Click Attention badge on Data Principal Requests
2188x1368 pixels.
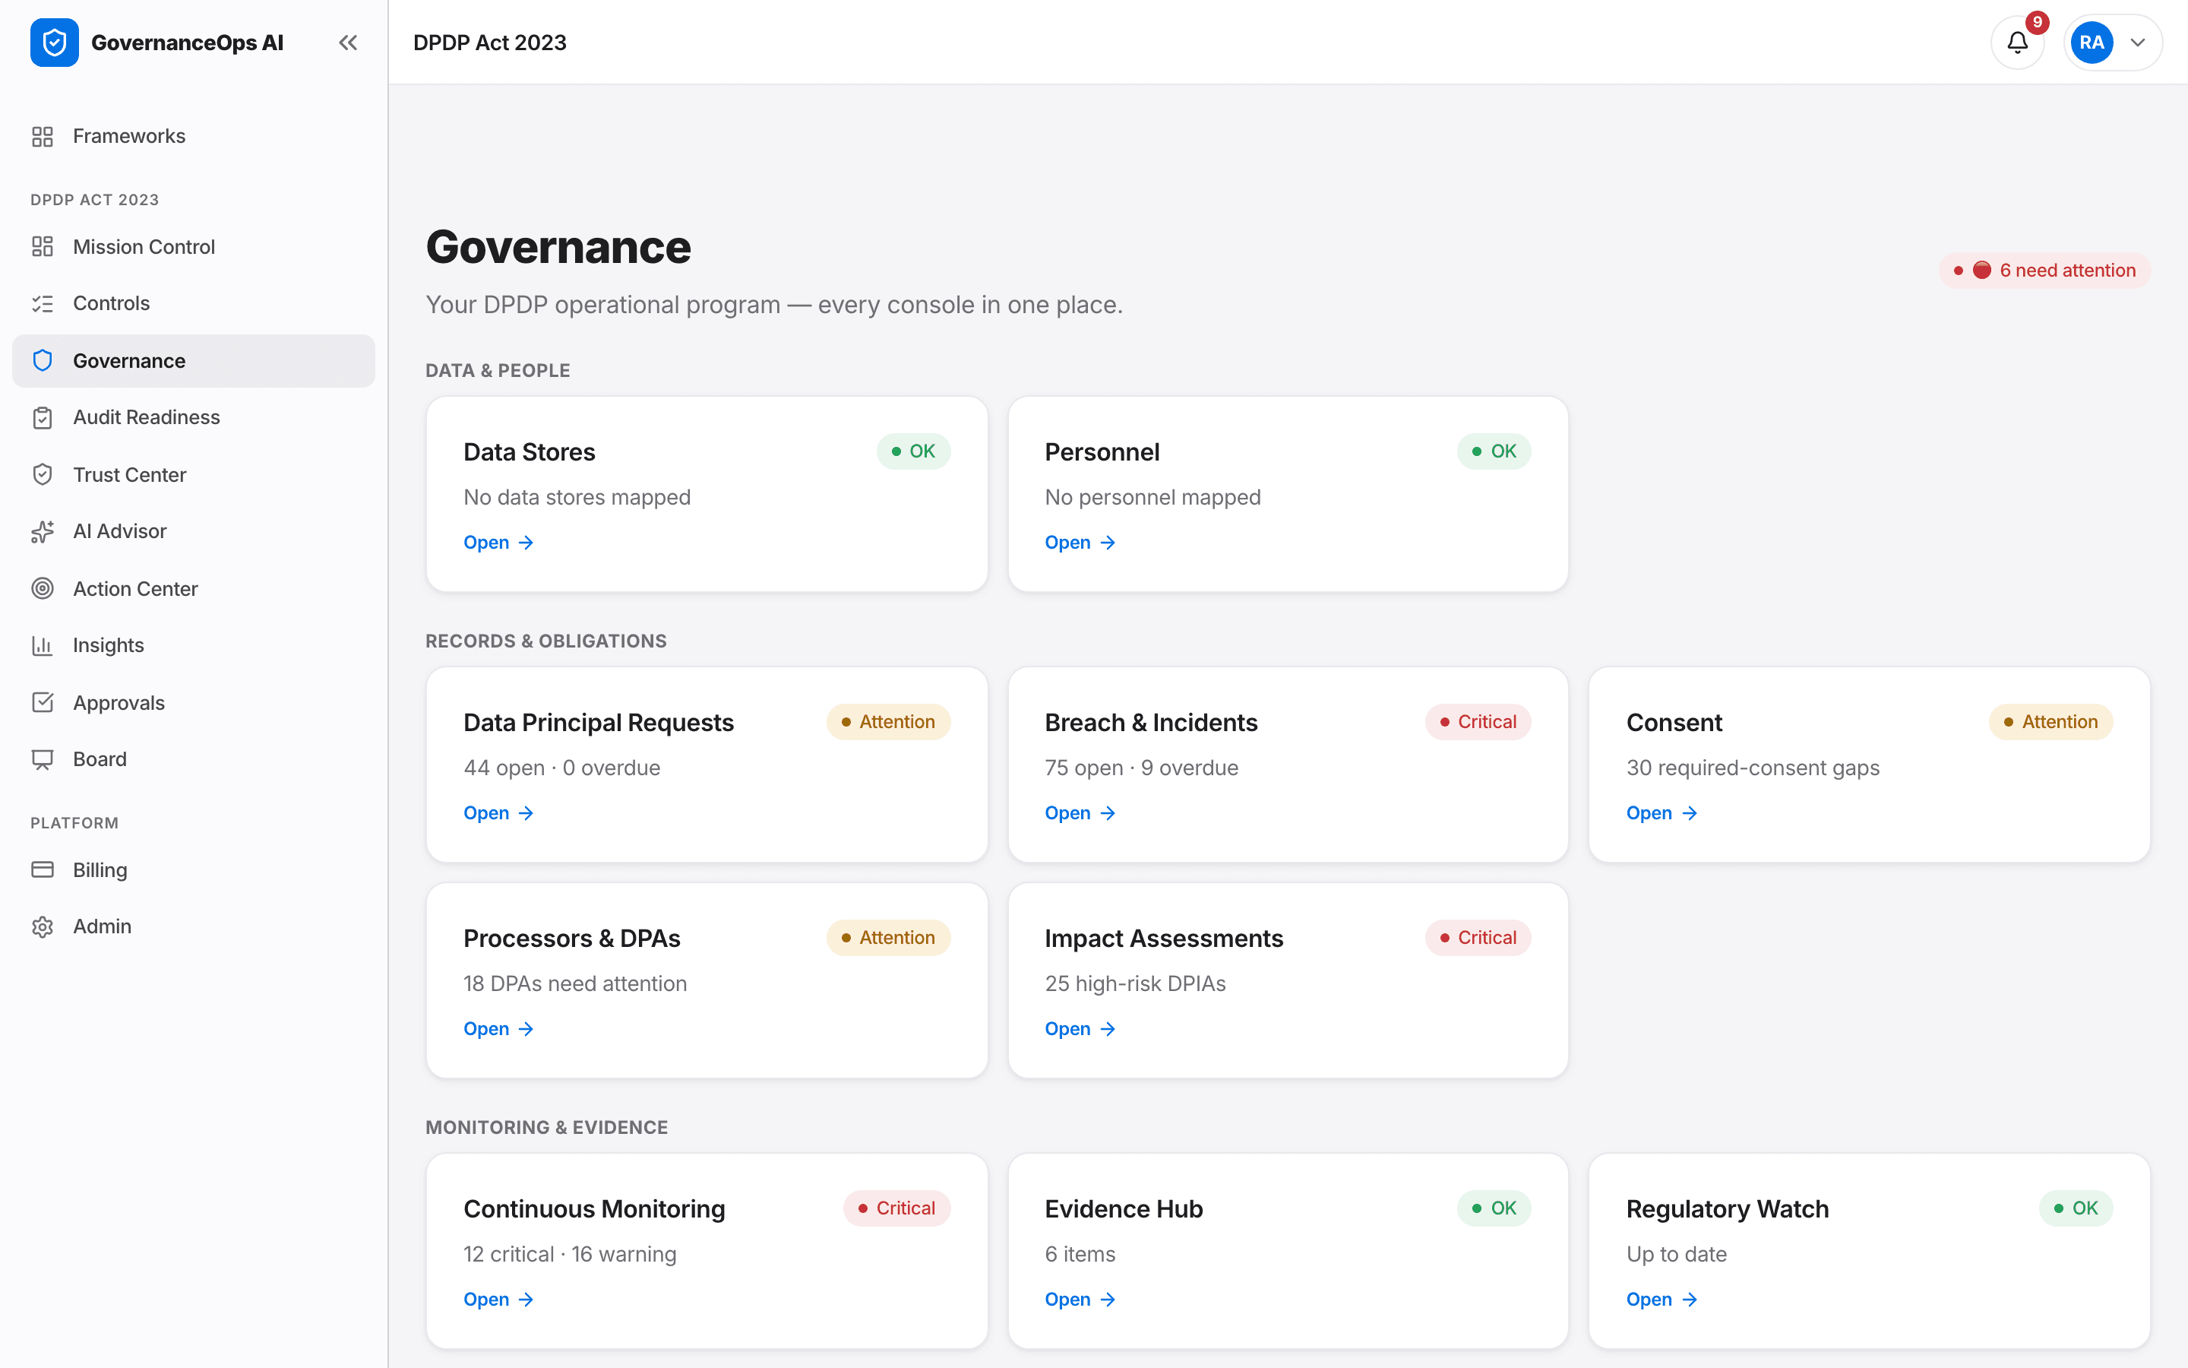pyautogui.click(x=888, y=722)
